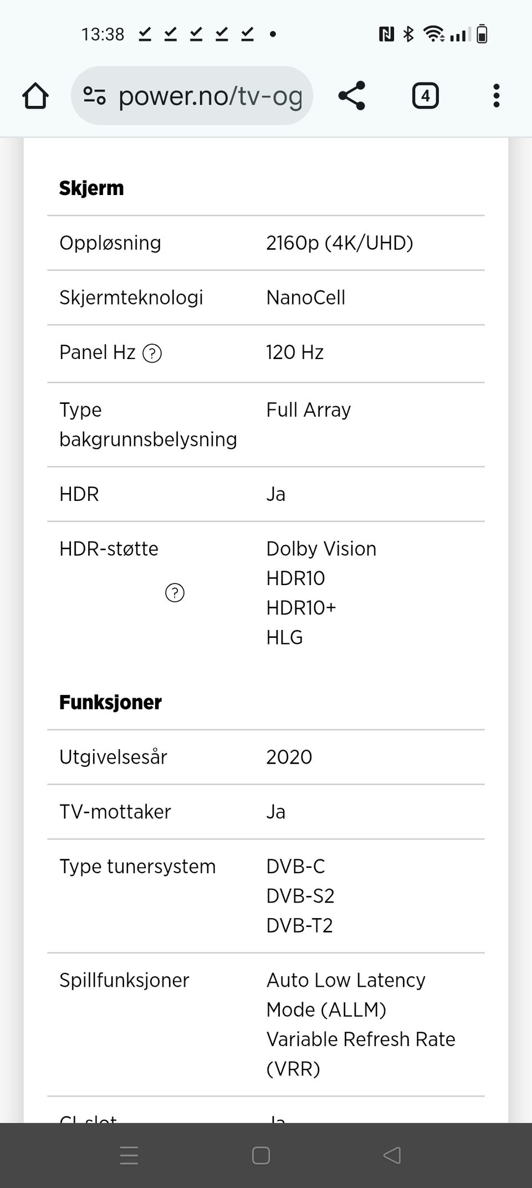Image resolution: width=532 pixels, height=1188 pixels.
Task: Tap the Variable Refresh Rate text
Action: [x=360, y=1039]
